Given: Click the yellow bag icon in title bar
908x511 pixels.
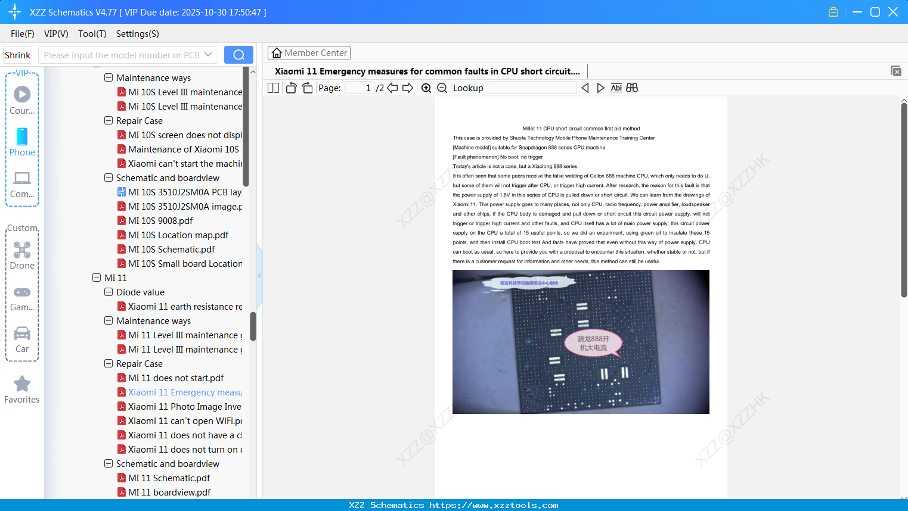Looking at the screenshot, I should [x=833, y=12].
